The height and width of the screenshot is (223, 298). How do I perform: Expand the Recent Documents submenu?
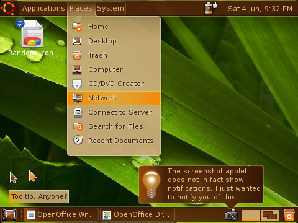tap(114, 141)
